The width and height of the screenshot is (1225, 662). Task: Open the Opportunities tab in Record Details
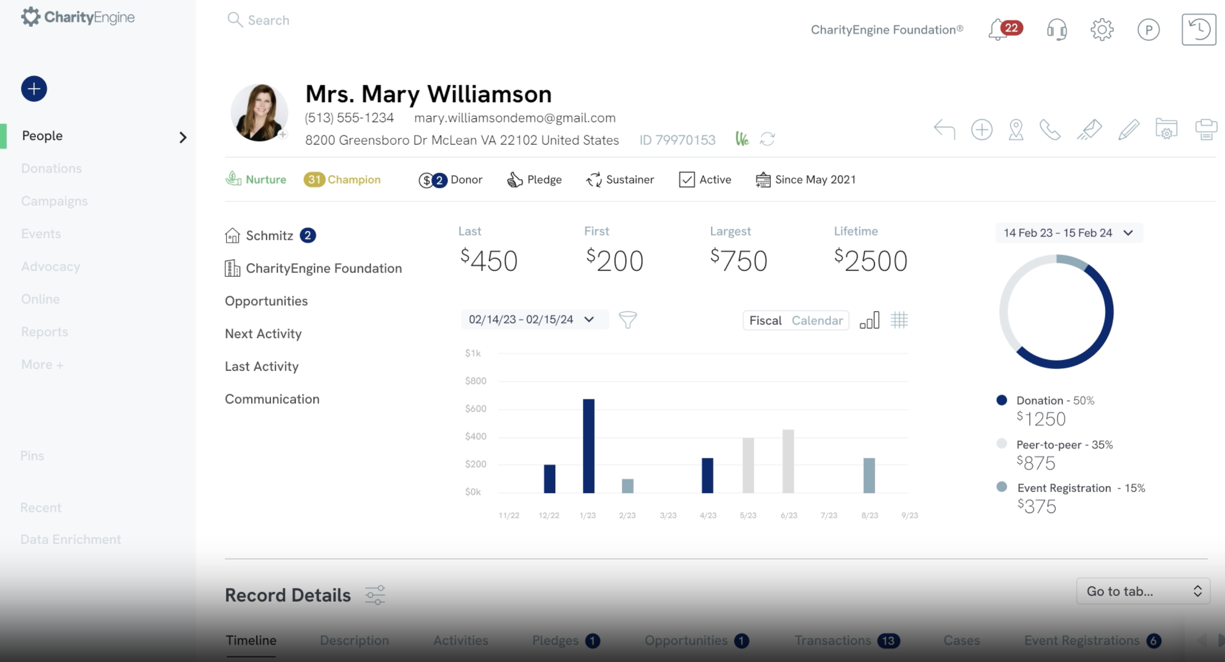pos(697,641)
